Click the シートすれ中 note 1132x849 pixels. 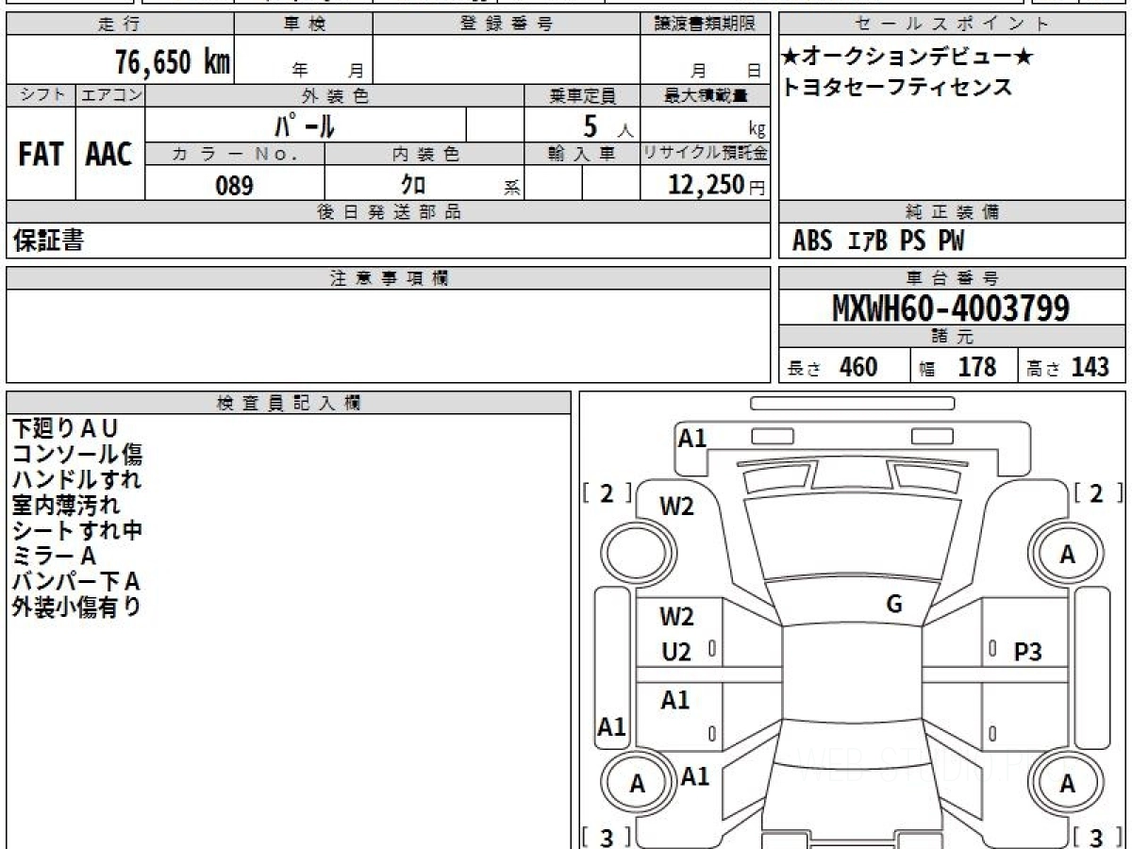click(x=77, y=530)
